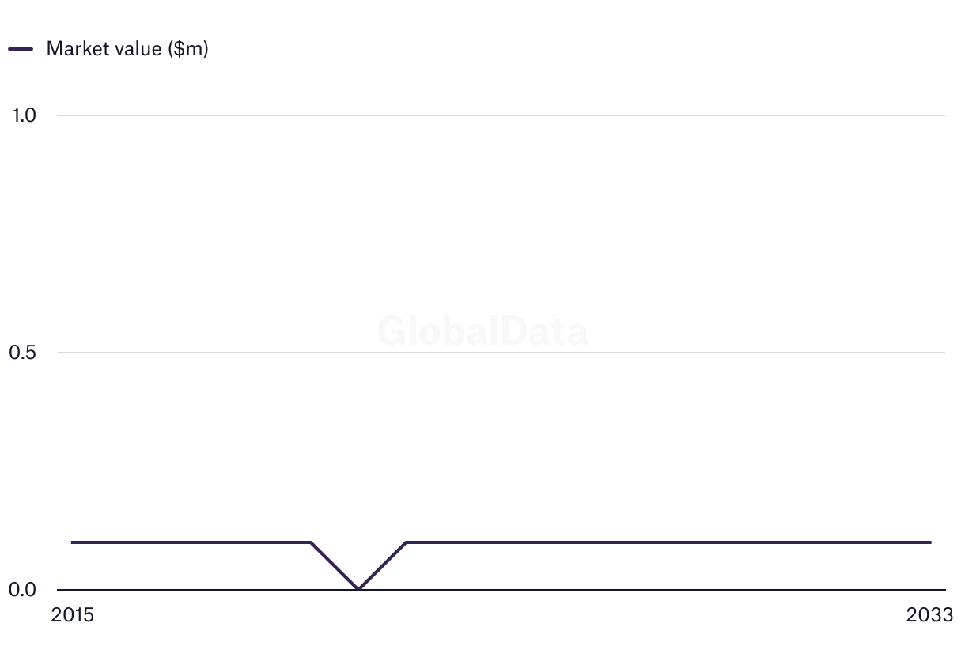The image size is (965, 661).
Task: Click the flat line segment before the dip
Action: pyautogui.click(x=191, y=542)
